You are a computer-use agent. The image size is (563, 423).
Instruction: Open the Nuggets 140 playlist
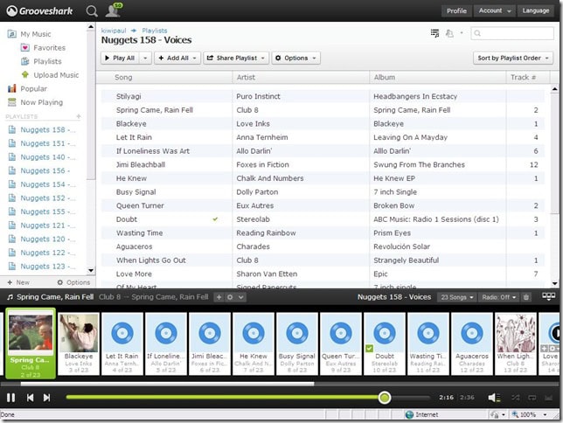coord(42,157)
